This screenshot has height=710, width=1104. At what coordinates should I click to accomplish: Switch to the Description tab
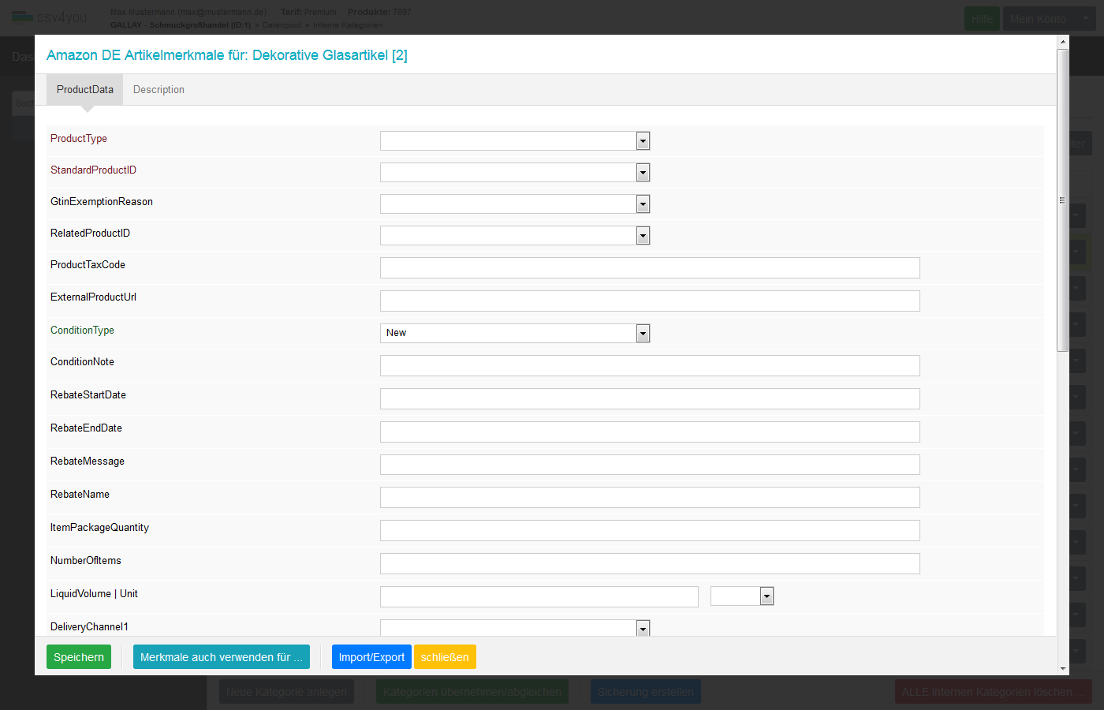coord(159,90)
